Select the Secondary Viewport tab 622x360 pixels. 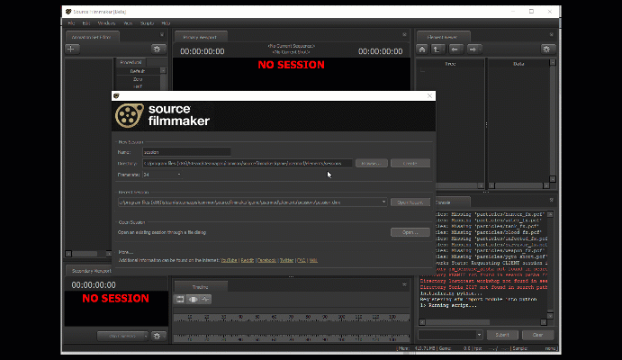click(91, 271)
